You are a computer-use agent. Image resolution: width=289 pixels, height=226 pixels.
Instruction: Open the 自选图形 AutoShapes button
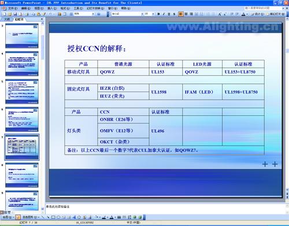[31, 217]
